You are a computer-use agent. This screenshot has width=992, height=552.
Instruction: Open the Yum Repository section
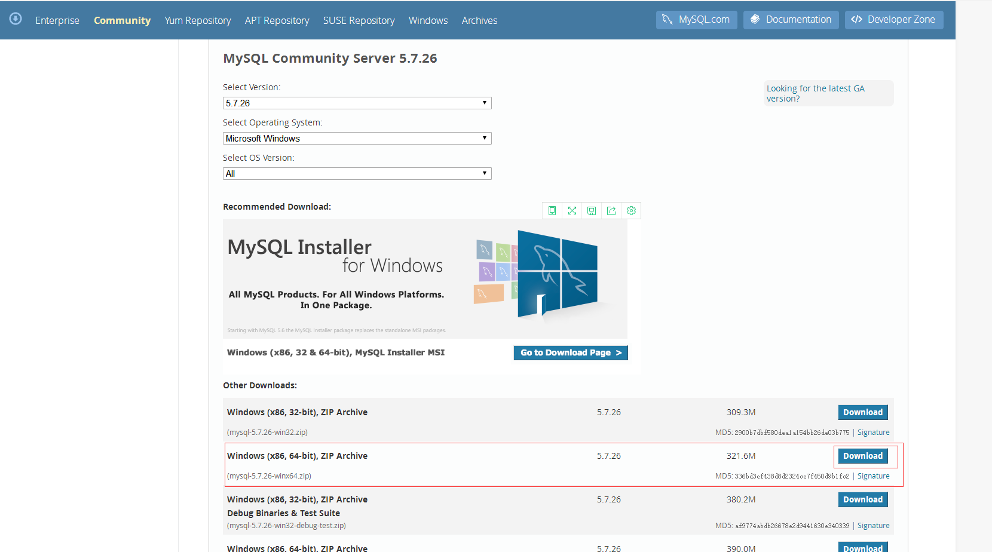198,20
